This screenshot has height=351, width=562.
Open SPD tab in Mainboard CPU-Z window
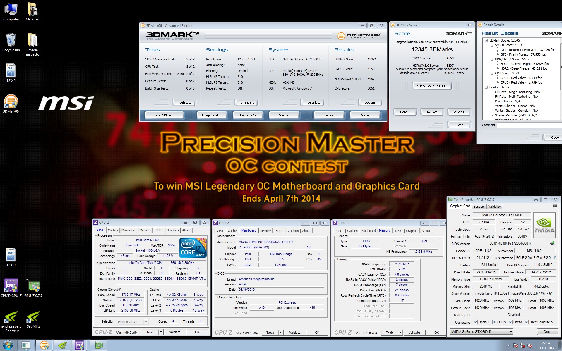click(x=279, y=231)
